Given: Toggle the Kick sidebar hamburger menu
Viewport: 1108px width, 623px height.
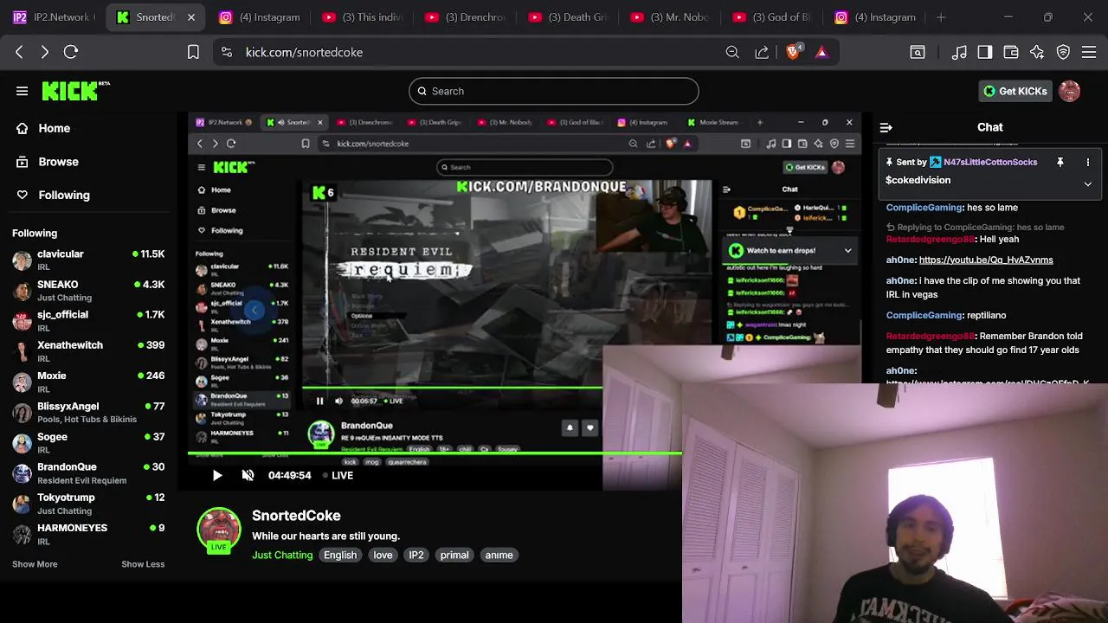Looking at the screenshot, I should click(22, 91).
